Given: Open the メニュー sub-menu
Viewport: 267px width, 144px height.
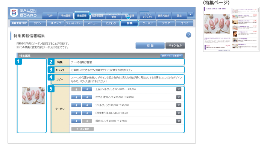Looking at the screenshot, I should [93, 23].
